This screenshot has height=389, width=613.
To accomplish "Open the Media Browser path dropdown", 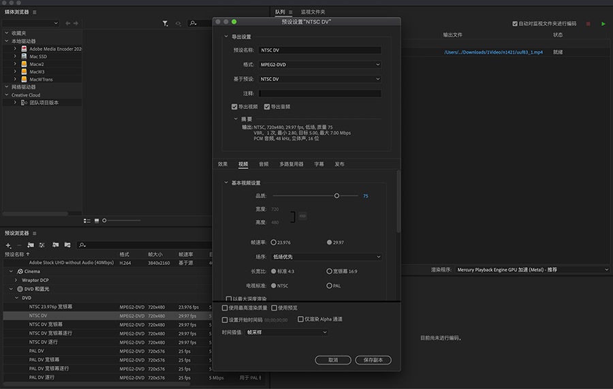I will click(31, 23).
